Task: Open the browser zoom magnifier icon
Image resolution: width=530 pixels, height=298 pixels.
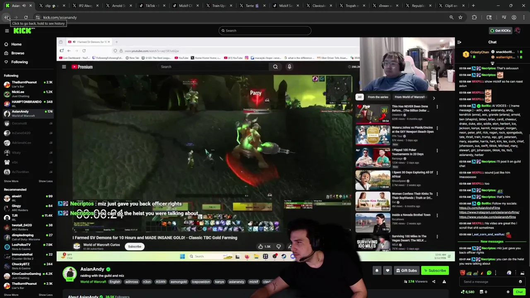Action: pyautogui.click(x=451, y=17)
